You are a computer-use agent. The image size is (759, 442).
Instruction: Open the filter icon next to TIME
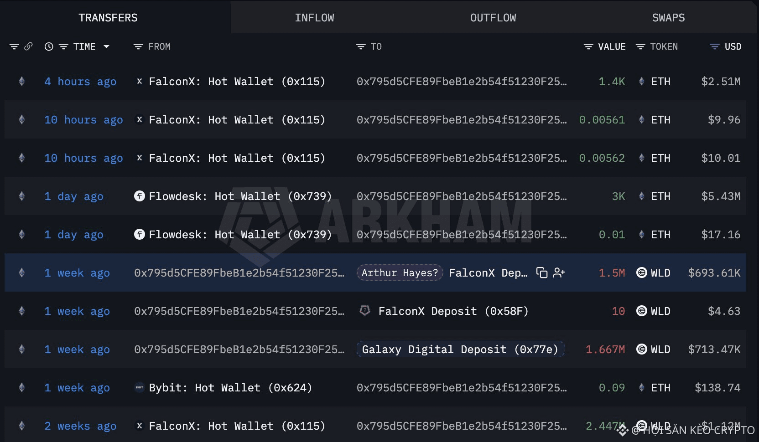coord(63,46)
